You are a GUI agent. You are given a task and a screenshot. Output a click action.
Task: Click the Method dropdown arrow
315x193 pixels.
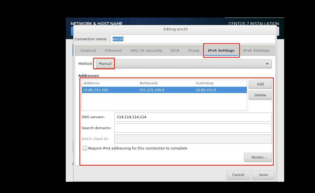click(267, 64)
